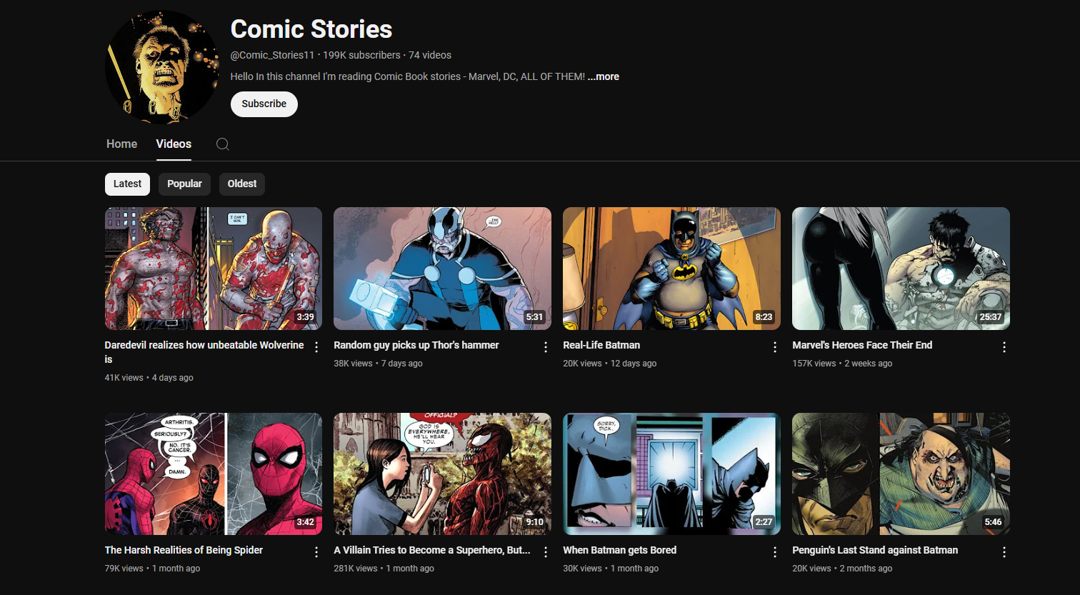Open A Villain Tries to Become a Superhero title
The image size is (1080, 595).
[432, 550]
